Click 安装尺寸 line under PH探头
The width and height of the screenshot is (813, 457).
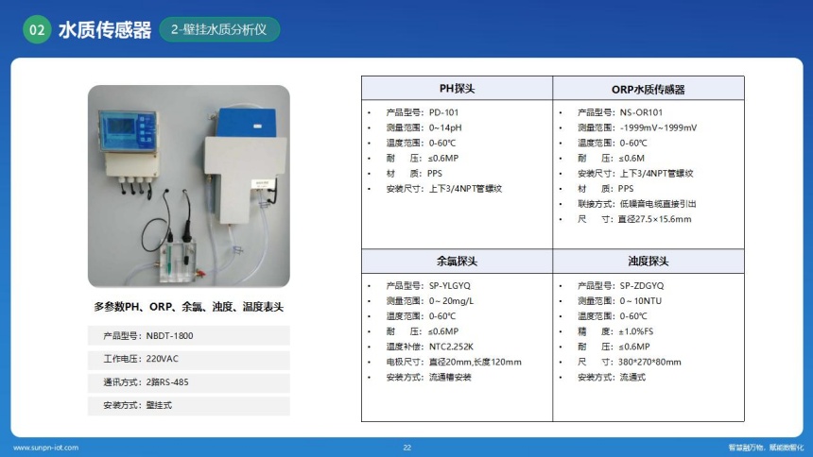(443, 189)
